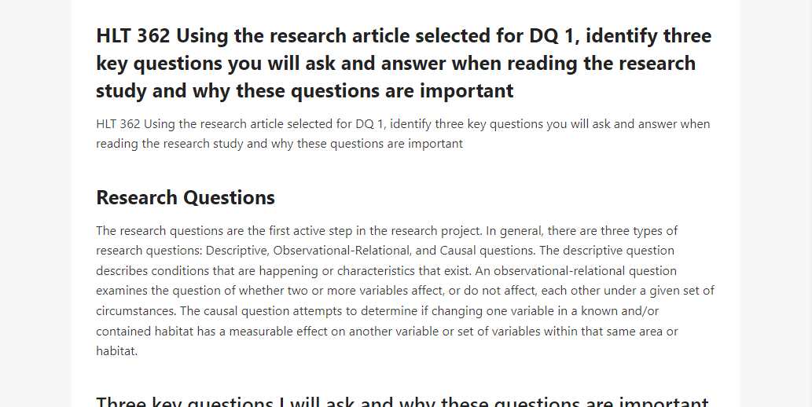Click the "Research Questions" heading
Image resolution: width=812 pixels, height=407 pixels.
click(186, 198)
